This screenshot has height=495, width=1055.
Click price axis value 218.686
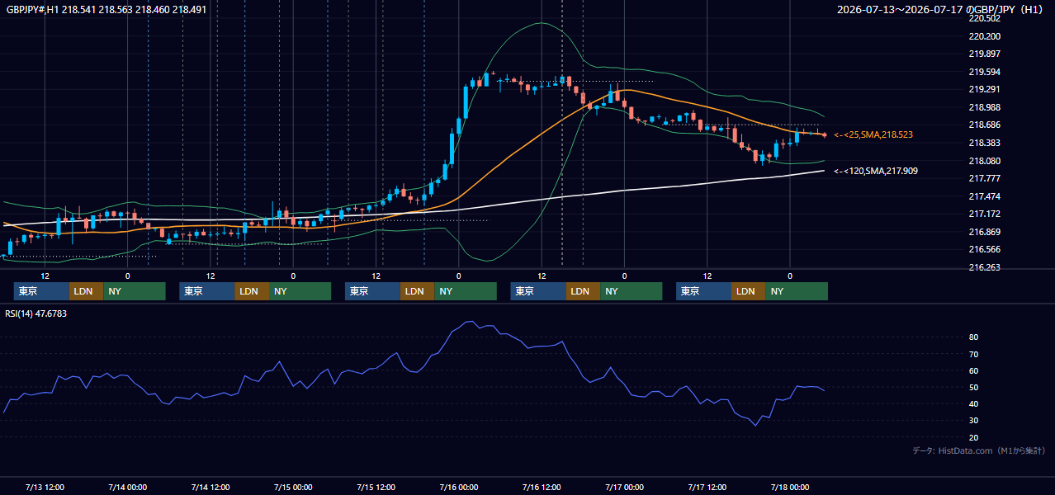985,125
